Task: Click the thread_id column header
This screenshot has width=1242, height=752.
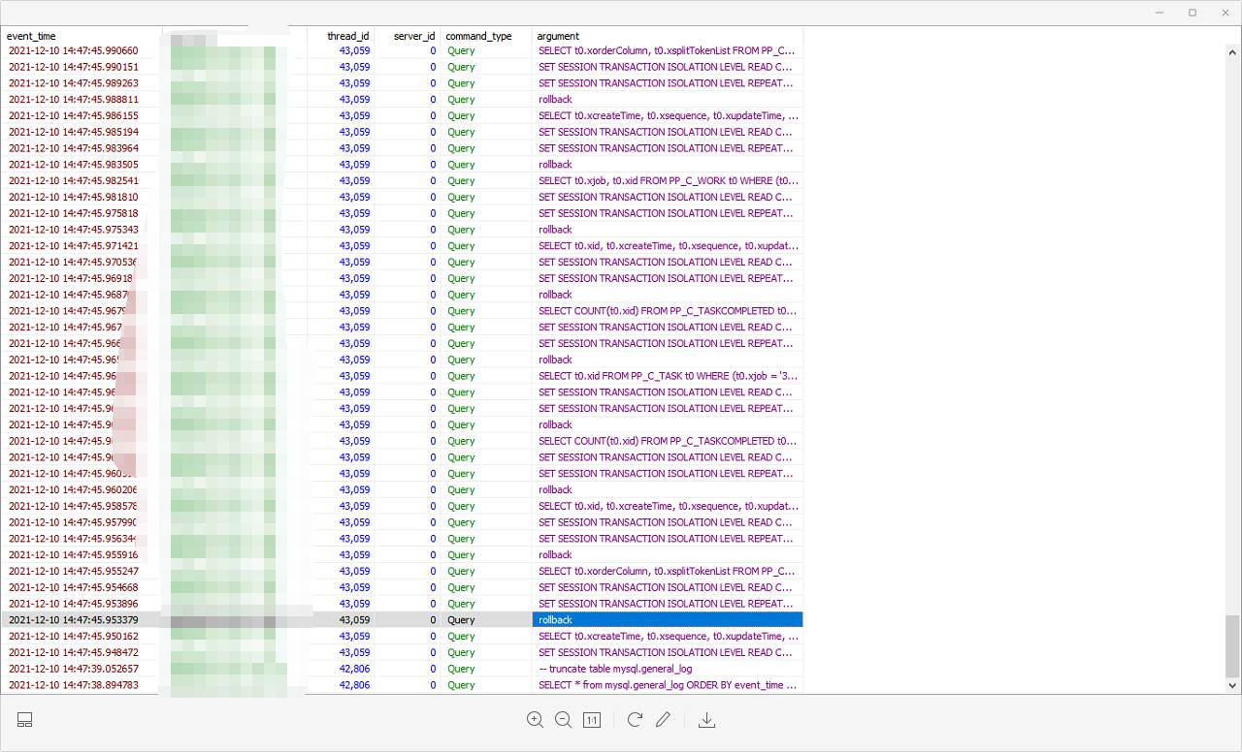Action: (x=348, y=36)
